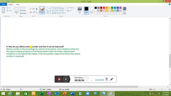Select the Magnifier tool
This screenshot has height=96, width=171.
tap(36, 13)
